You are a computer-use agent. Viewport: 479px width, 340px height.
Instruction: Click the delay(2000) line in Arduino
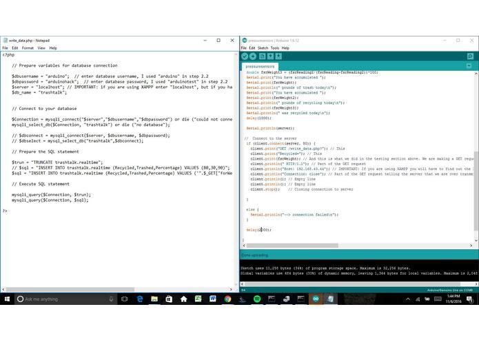click(x=258, y=230)
